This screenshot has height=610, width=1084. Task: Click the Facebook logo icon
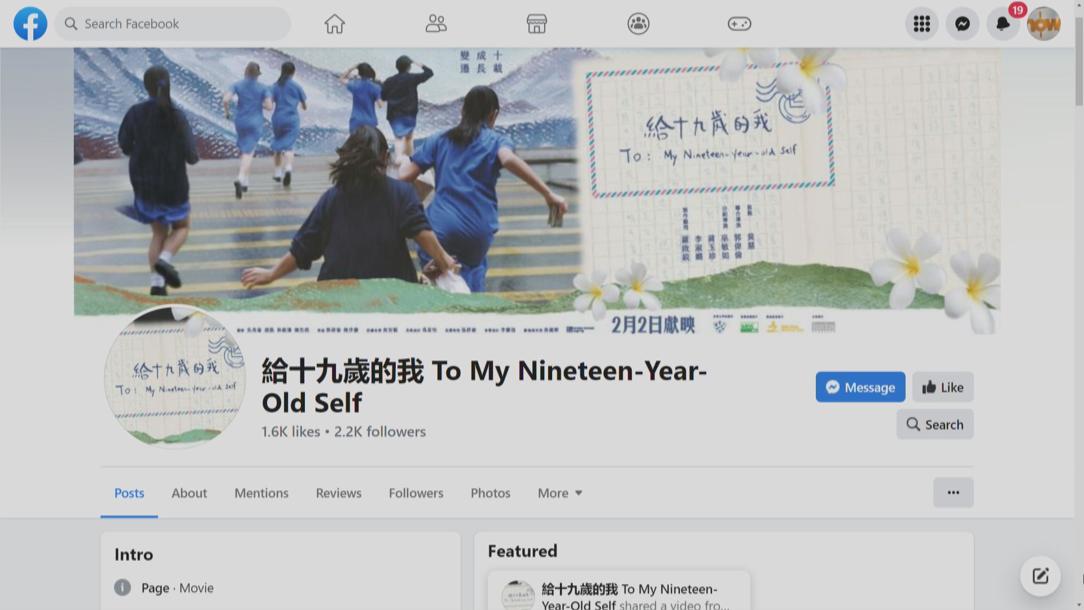pos(30,24)
